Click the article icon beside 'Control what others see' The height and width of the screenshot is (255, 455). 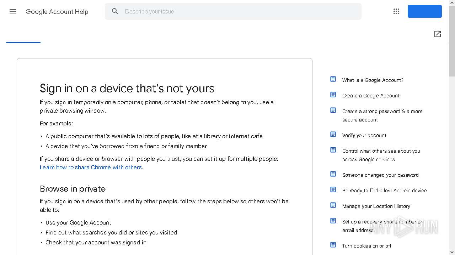333,150
